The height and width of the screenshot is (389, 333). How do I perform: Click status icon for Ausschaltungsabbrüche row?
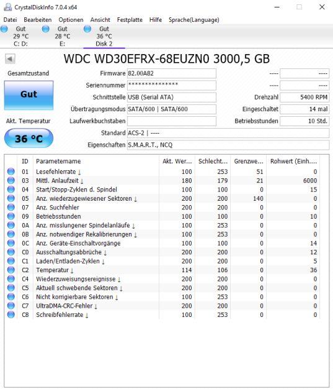[11, 252]
